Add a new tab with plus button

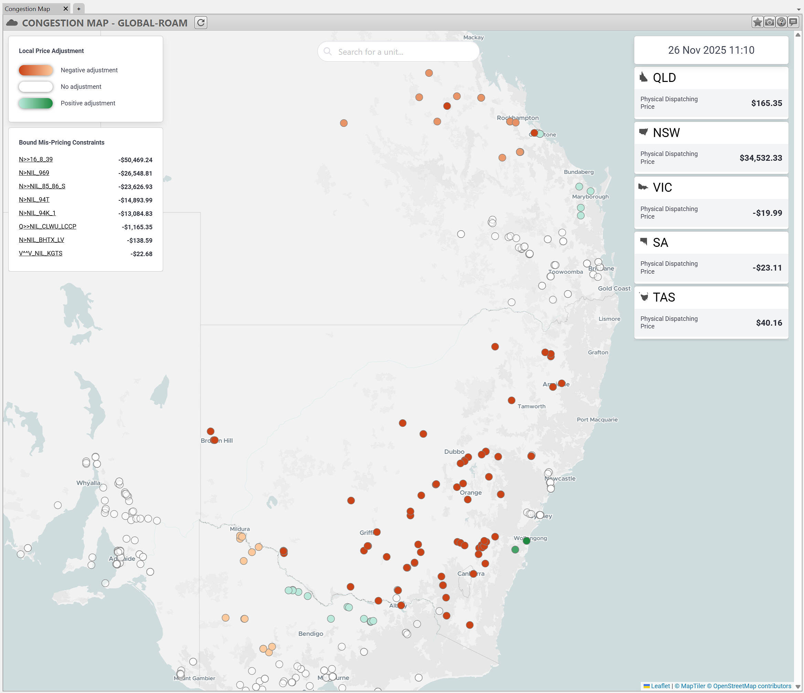(x=79, y=9)
